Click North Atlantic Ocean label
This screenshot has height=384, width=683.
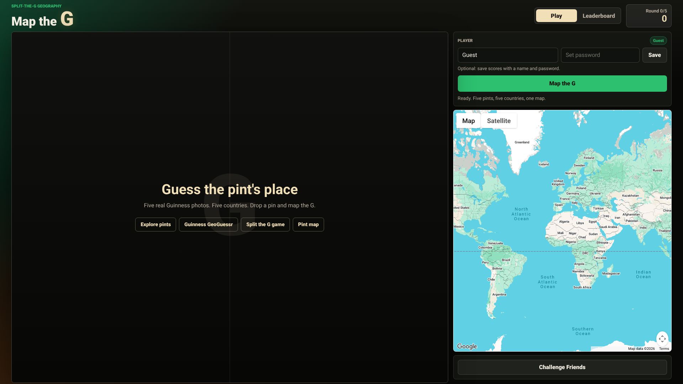coord(521,214)
